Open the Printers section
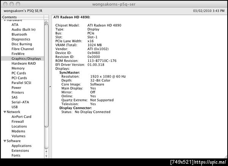Viewport: 228px width, 166px height. coord(17,92)
